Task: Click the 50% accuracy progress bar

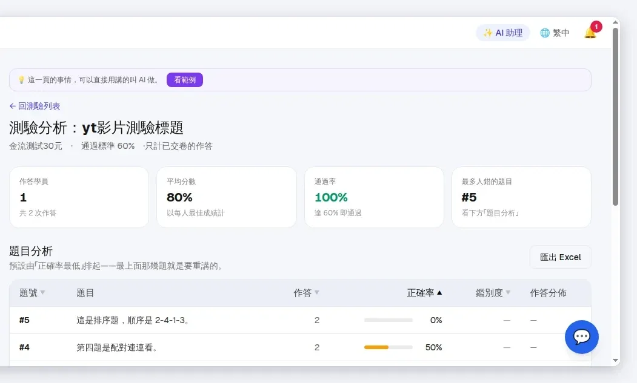Action: tap(389, 347)
